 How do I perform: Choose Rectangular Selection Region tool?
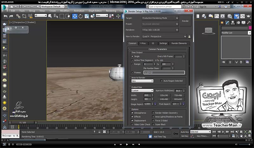[62, 16]
